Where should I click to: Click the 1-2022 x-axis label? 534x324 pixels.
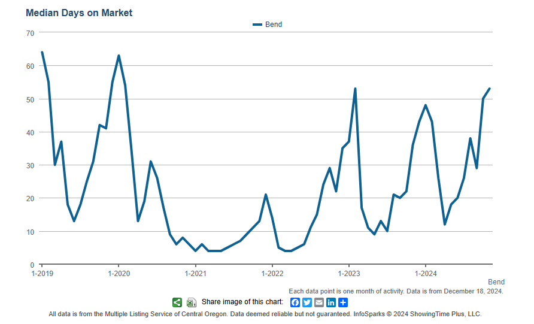pyautogui.click(x=272, y=274)
